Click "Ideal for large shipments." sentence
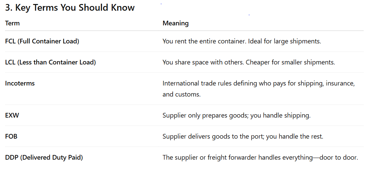This screenshot has height=171, width=368. point(284,41)
